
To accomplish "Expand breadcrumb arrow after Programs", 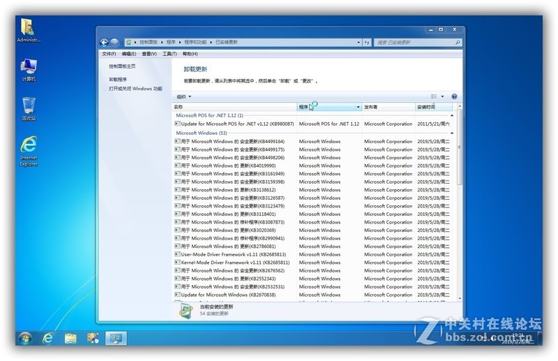I will coord(180,43).
